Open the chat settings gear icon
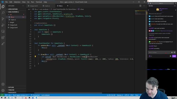Screen dimensions: 177x99 (x=170, y=56)
